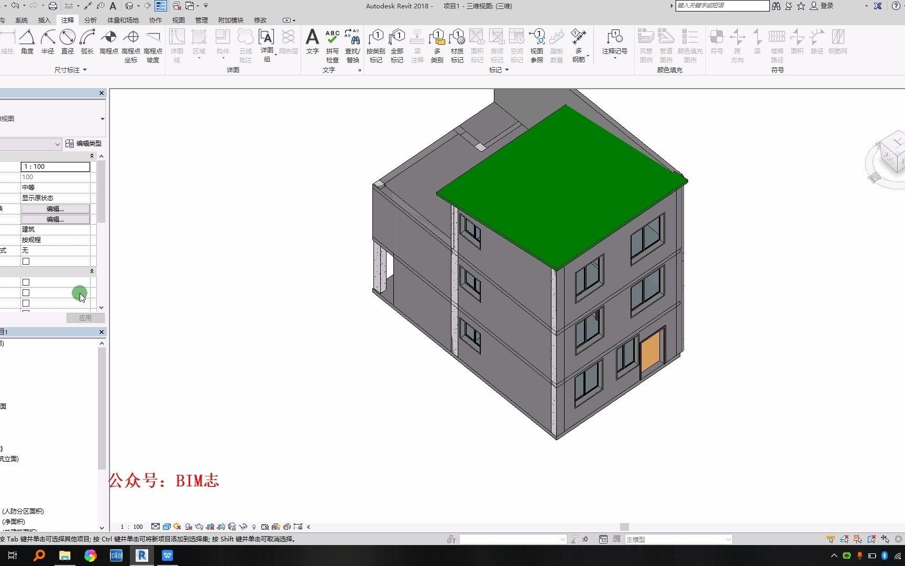905x566 pixels.
Task: Toggle reveal hidden elements lightbulb
Action: pos(254,527)
